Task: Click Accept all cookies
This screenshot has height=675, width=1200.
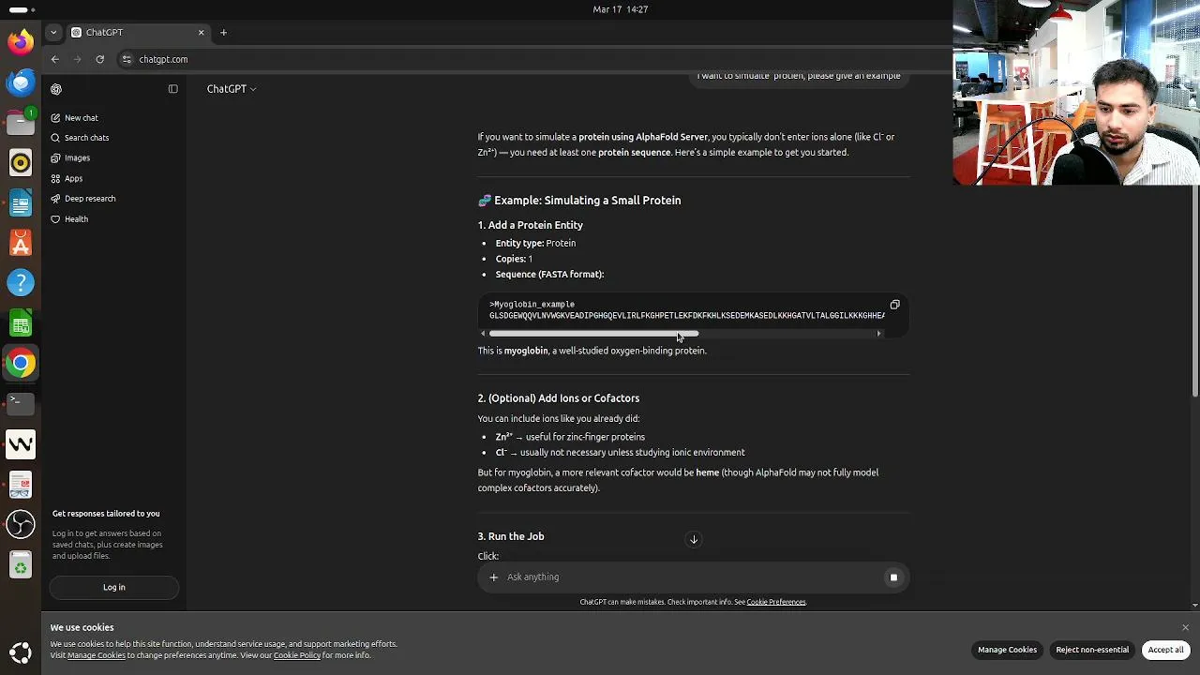Action: (x=1166, y=650)
